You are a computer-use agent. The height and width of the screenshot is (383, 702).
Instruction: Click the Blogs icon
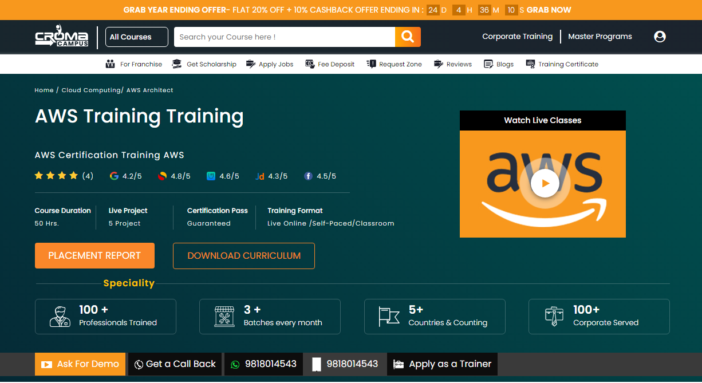[x=488, y=64]
